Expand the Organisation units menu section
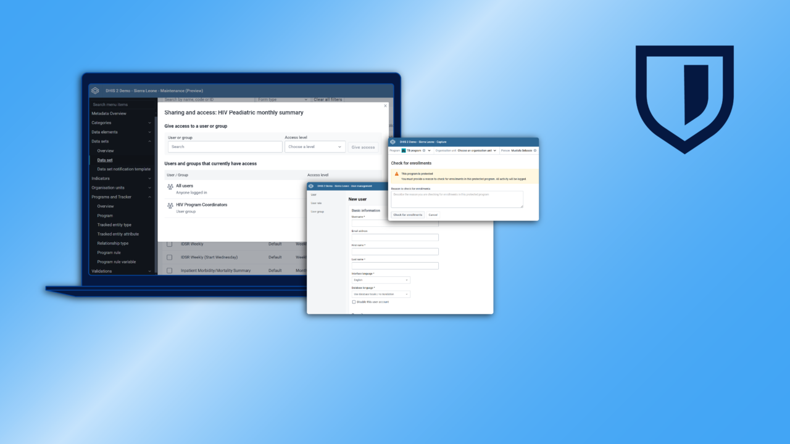The height and width of the screenshot is (444, 790). click(x=149, y=187)
